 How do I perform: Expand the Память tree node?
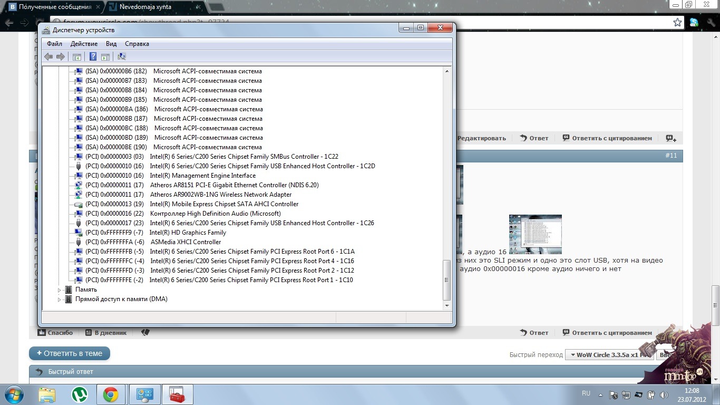59,290
